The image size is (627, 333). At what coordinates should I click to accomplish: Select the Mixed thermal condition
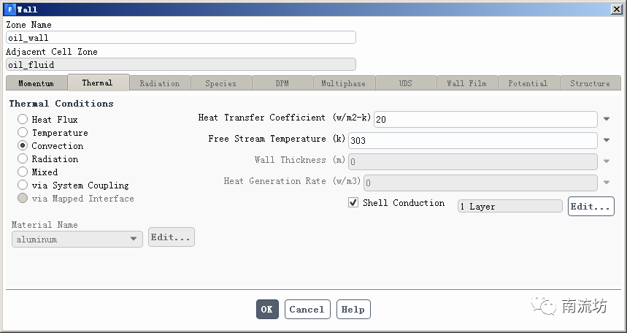point(37,172)
